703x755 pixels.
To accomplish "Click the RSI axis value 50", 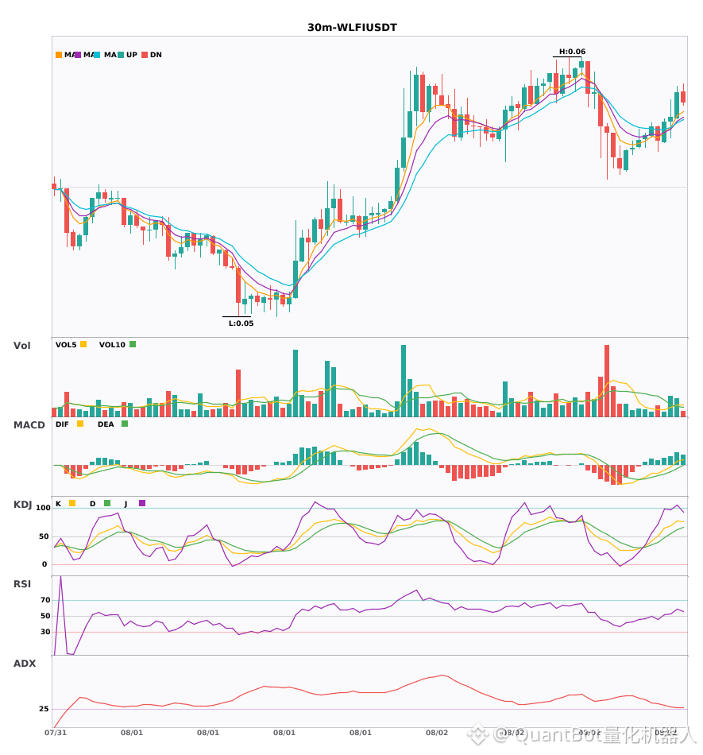I will (45, 616).
